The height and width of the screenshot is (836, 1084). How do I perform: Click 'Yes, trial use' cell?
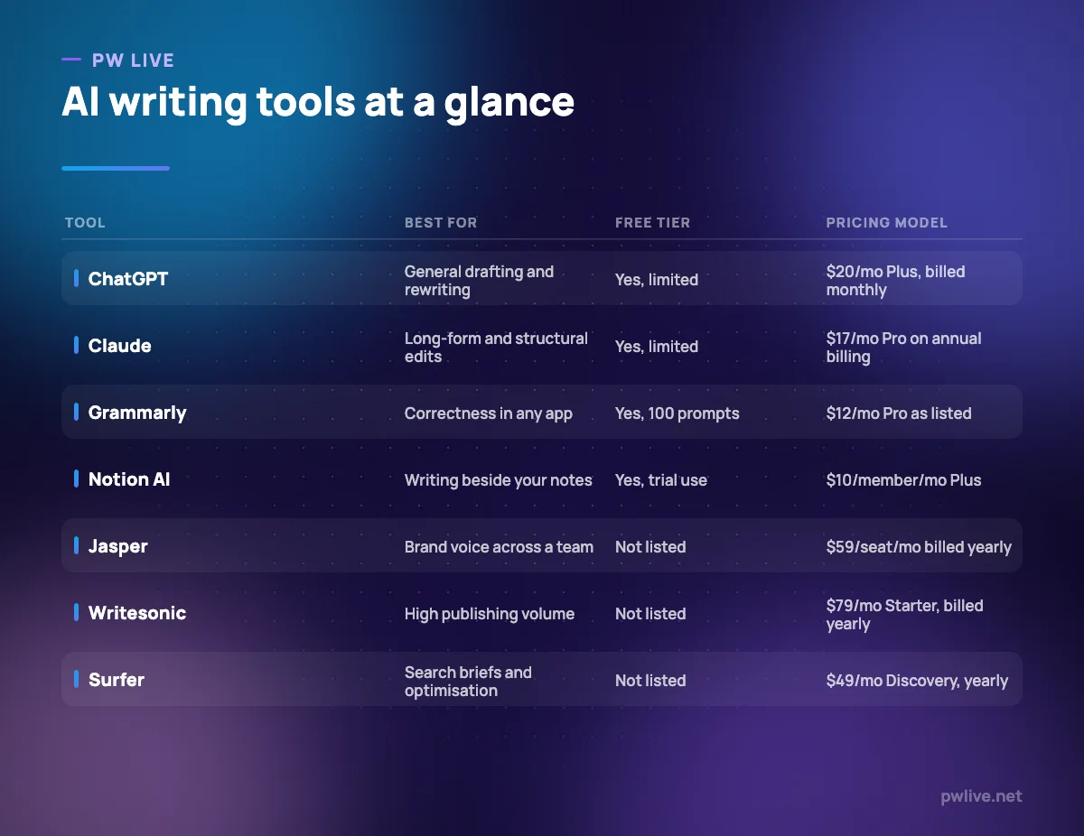coord(661,480)
